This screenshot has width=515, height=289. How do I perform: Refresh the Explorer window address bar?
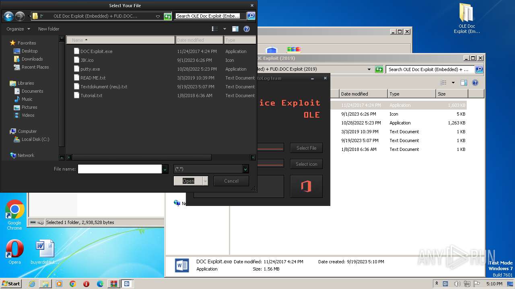coord(379,69)
